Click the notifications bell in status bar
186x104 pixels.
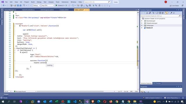point(183,98)
